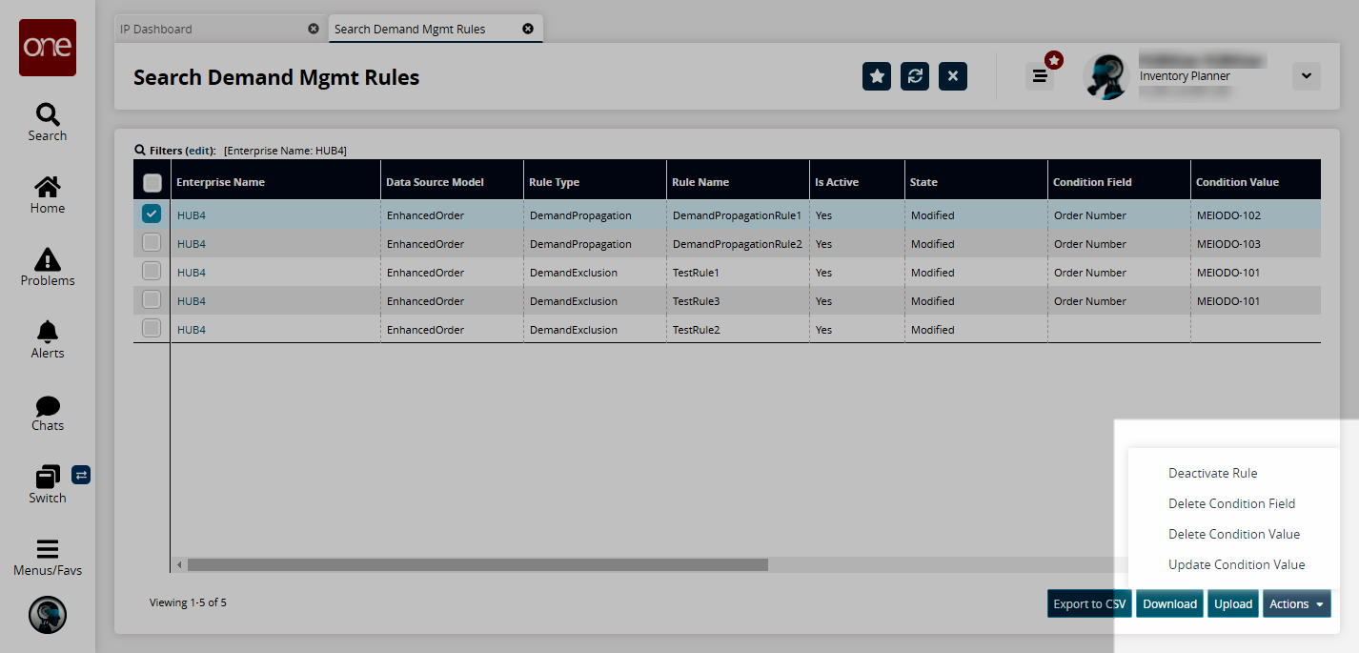Click the Download button
This screenshot has width=1359, height=653.
1169,603
